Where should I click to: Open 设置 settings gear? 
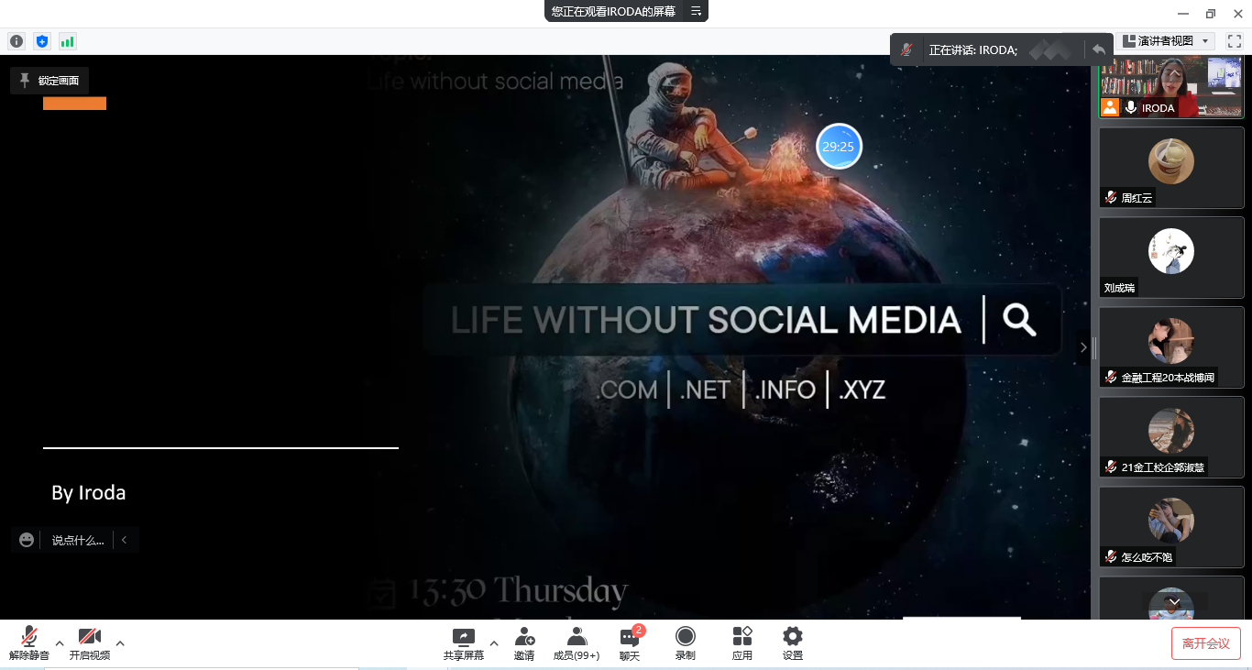793,643
